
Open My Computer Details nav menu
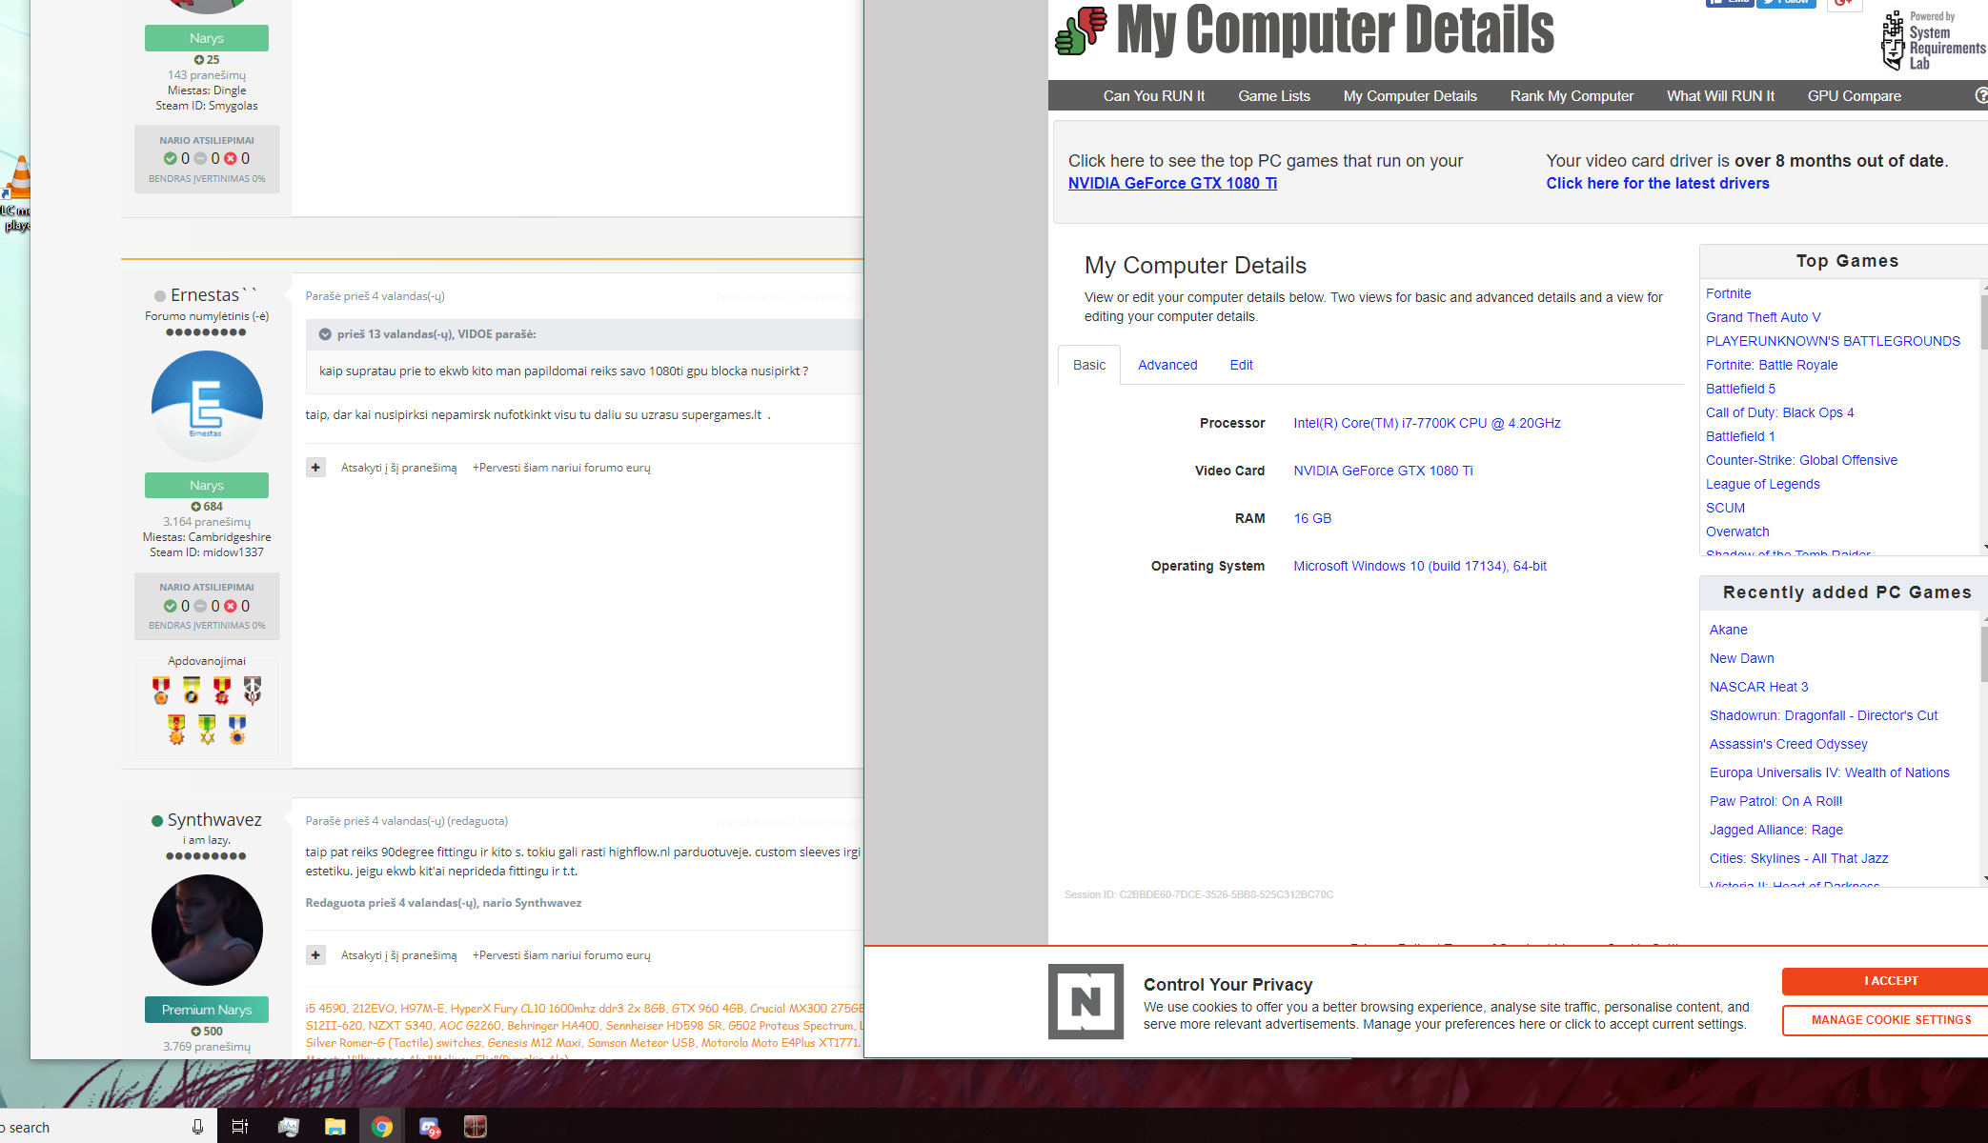(x=1410, y=95)
